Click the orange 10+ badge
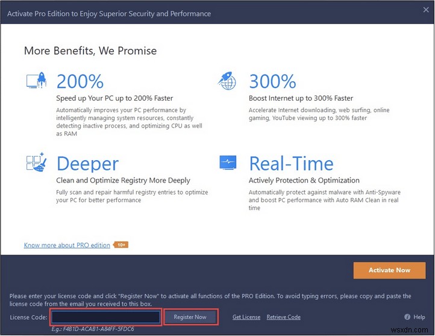 (x=120, y=245)
